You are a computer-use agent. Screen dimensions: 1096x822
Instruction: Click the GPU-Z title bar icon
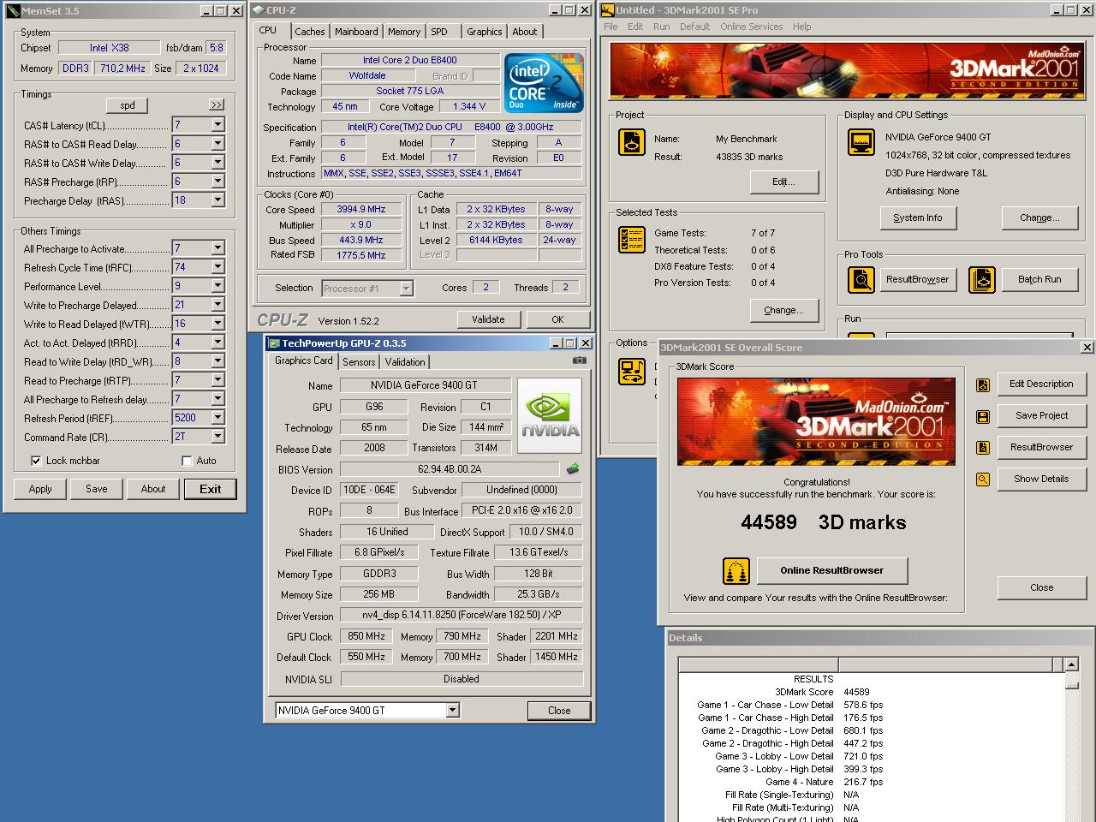click(274, 343)
